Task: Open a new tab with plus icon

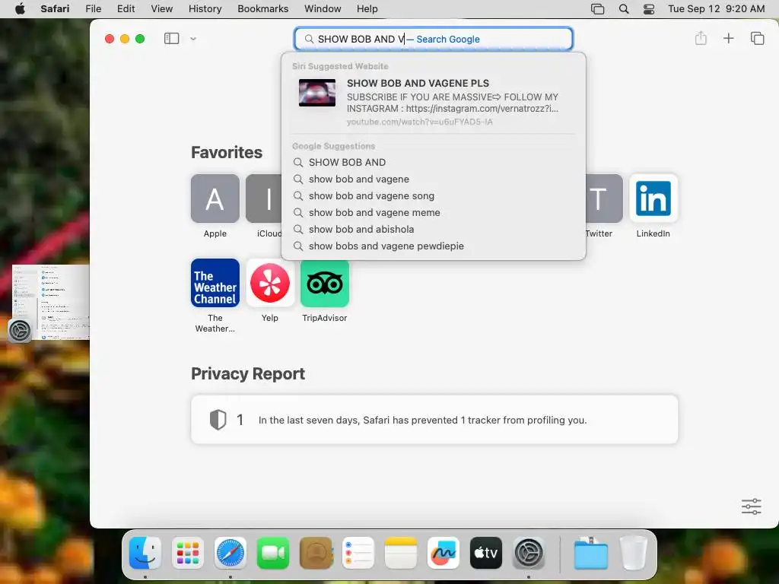Action: [x=728, y=38]
